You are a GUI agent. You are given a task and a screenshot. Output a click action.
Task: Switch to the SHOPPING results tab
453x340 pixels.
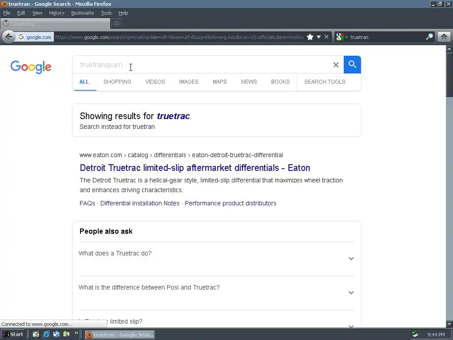(x=117, y=82)
